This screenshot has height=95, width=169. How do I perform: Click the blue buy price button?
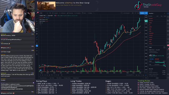click(47, 17)
